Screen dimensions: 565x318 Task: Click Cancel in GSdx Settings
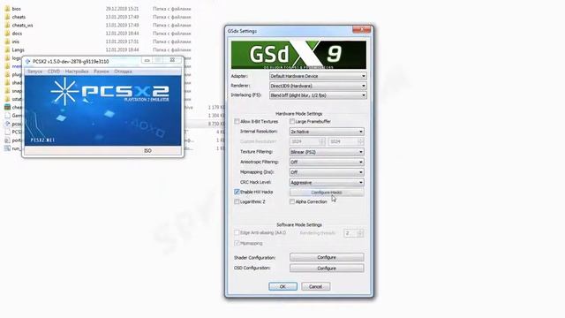pos(315,286)
